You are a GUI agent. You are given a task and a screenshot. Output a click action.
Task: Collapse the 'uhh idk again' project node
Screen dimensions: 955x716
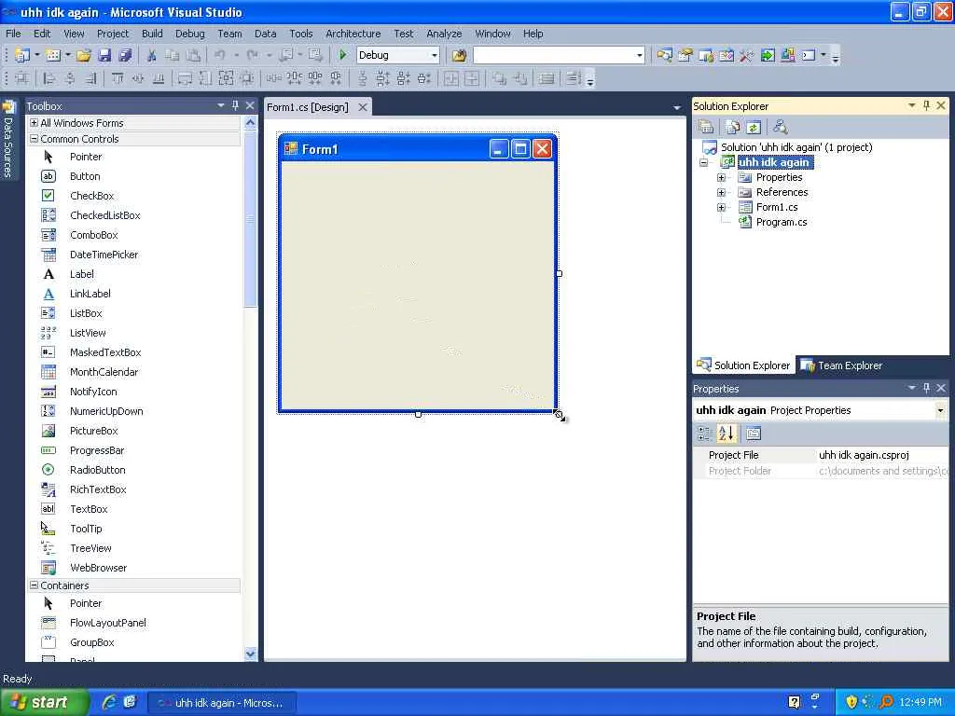pos(703,162)
